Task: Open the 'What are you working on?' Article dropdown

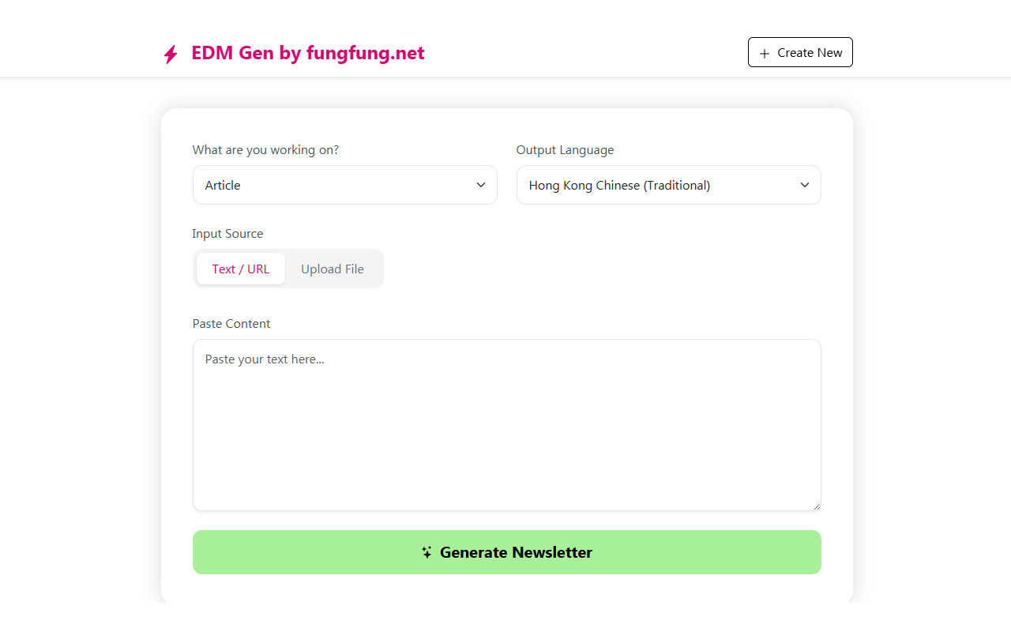Action: coord(344,185)
